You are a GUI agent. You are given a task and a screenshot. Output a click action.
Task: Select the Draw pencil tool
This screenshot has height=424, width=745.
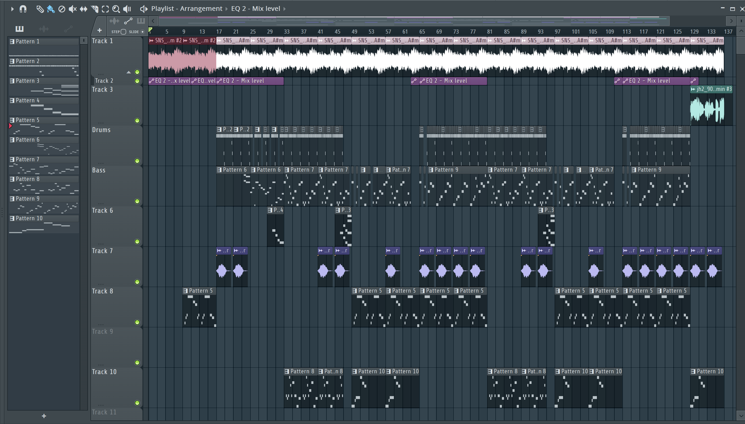[40, 9]
